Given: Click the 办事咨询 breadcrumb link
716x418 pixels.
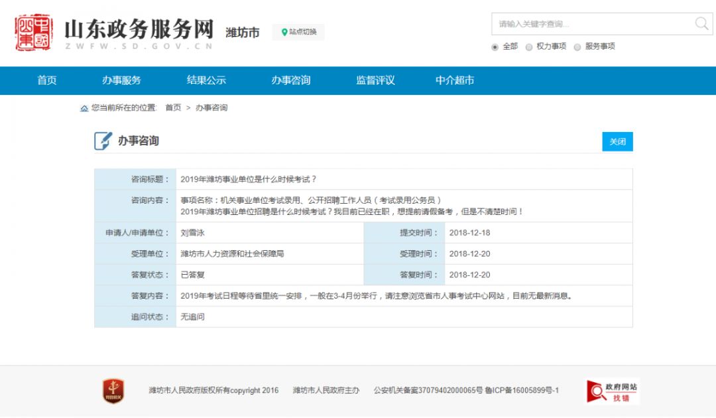Looking at the screenshot, I should pyautogui.click(x=211, y=107).
